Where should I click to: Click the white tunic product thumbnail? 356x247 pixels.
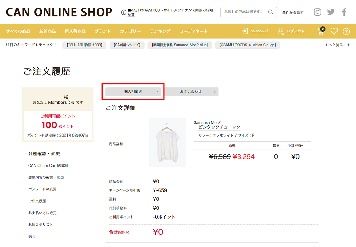tap(167, 142)
